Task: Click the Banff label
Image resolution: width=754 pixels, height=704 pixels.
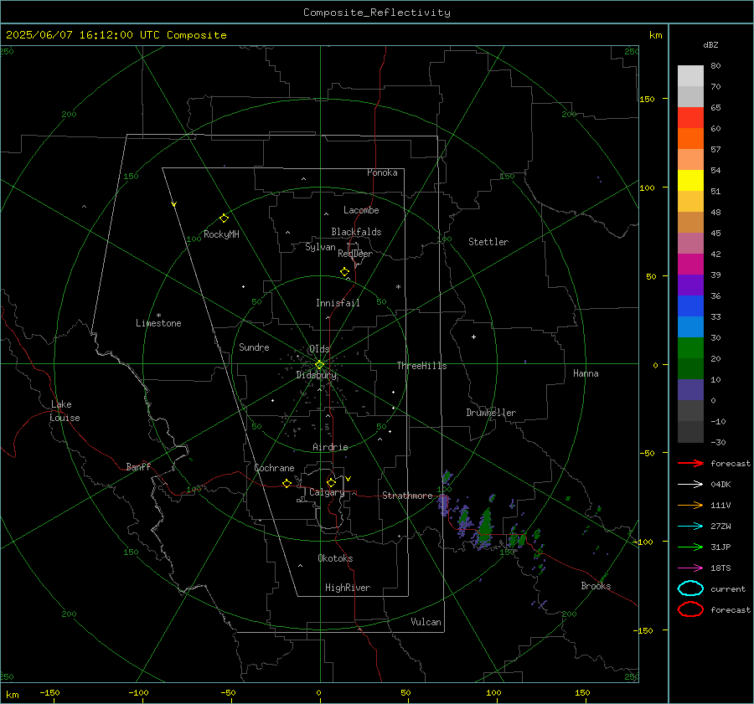Action: [x=138, y=467]
